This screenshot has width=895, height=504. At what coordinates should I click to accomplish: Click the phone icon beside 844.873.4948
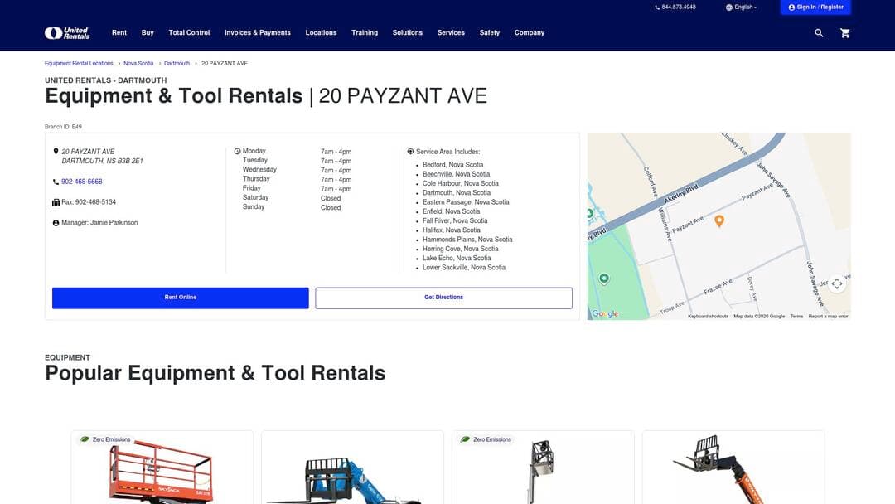(x=656, y=6)
